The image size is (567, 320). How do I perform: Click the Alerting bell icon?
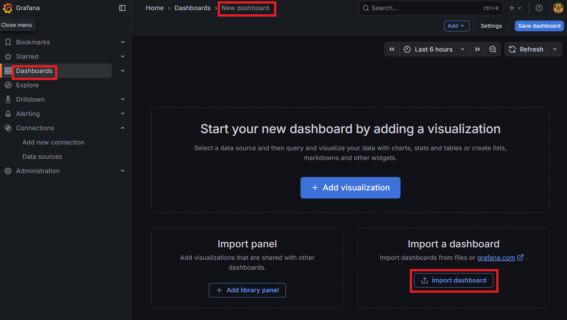8,114
